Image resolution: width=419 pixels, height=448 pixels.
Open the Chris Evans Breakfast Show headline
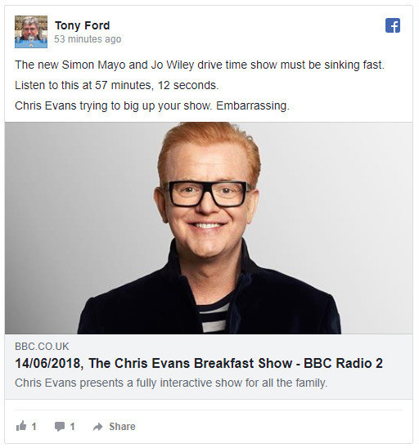(x=199, y=364)
